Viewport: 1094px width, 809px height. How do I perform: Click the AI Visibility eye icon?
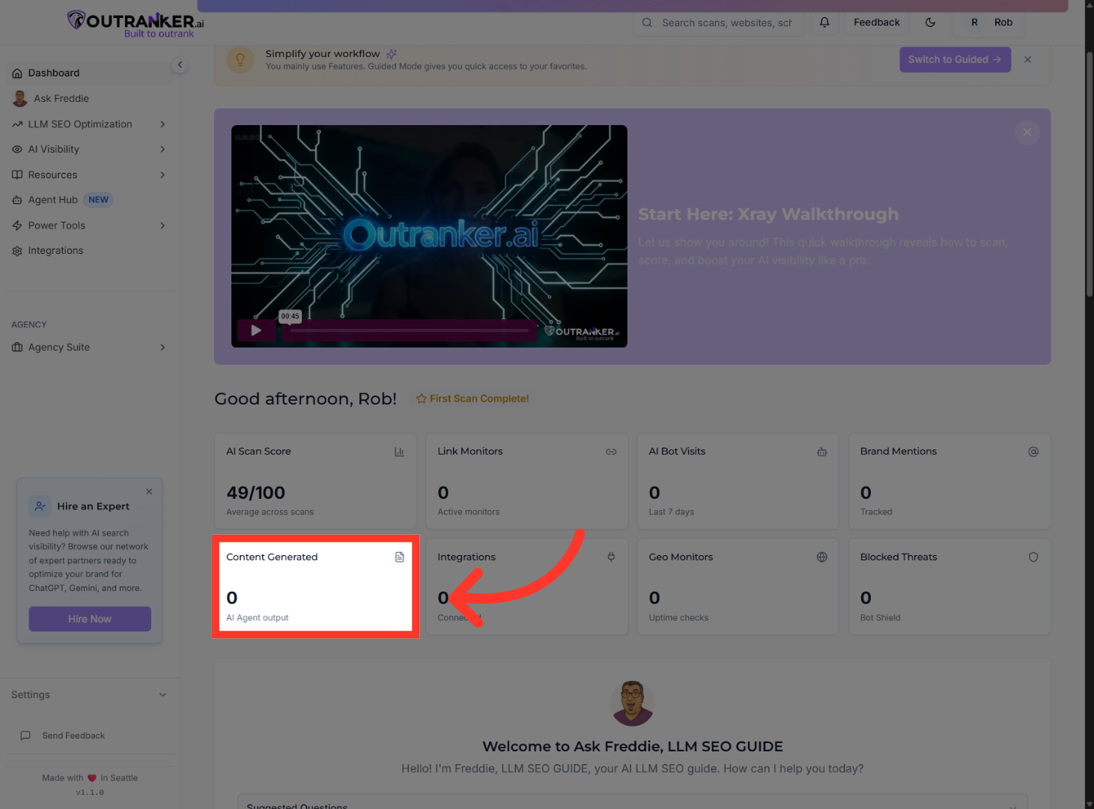(x=17, y=149)
